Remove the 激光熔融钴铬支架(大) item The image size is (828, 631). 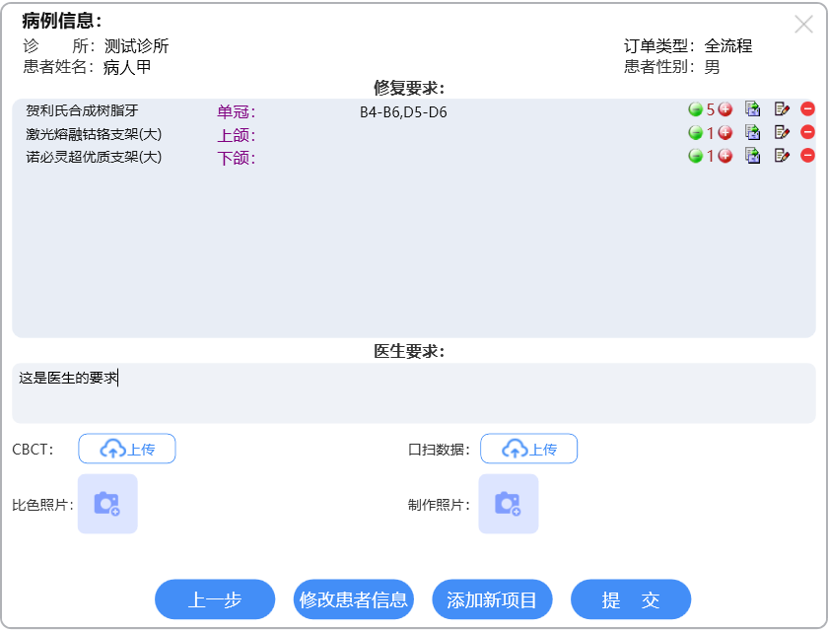click(x=807, y=132)
